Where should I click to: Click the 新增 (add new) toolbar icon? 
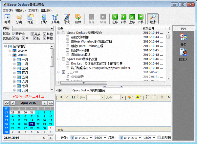[x=44, y=19]
